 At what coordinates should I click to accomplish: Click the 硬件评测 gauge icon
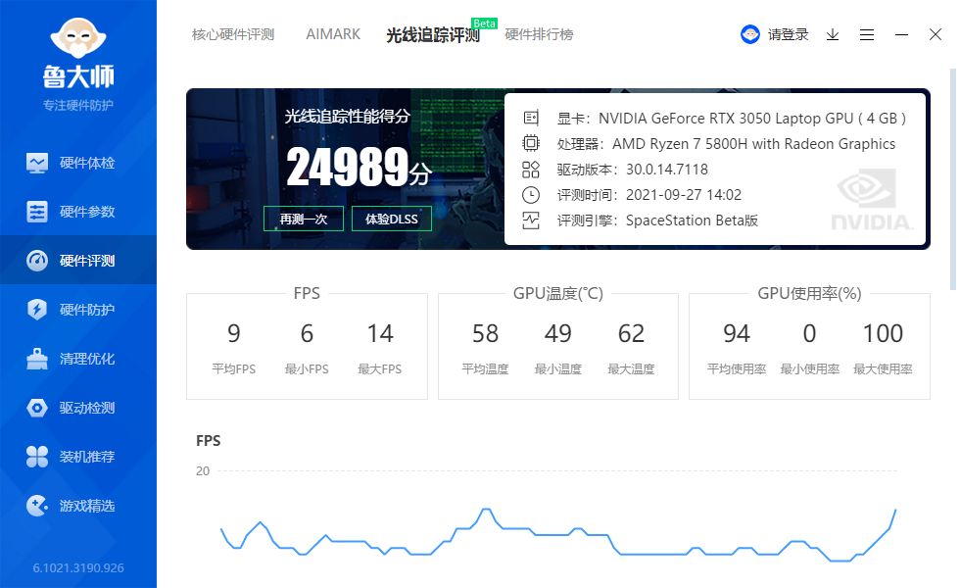pyautogui.click(x=37, y=261)
